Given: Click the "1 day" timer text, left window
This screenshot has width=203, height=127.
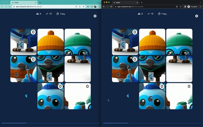Looking at the screenshot, I should (x=62, y=14).
